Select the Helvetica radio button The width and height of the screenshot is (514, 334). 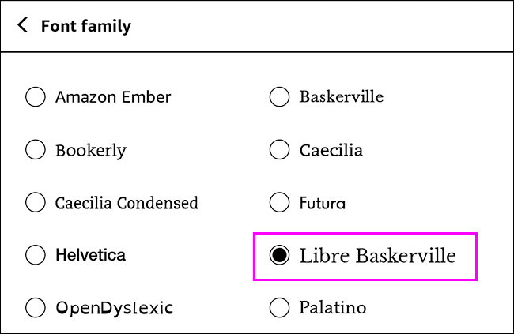(x=36, y=255)
